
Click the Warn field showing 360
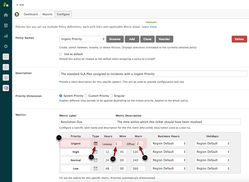(x=138, y=169)
